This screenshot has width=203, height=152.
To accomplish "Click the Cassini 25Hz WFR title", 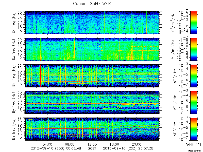I will click(92, 4).
